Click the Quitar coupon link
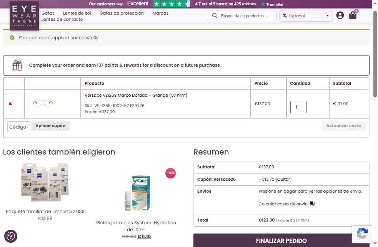Screen dimensions: 378x247 pyautogui.click(x=283, y=179)
